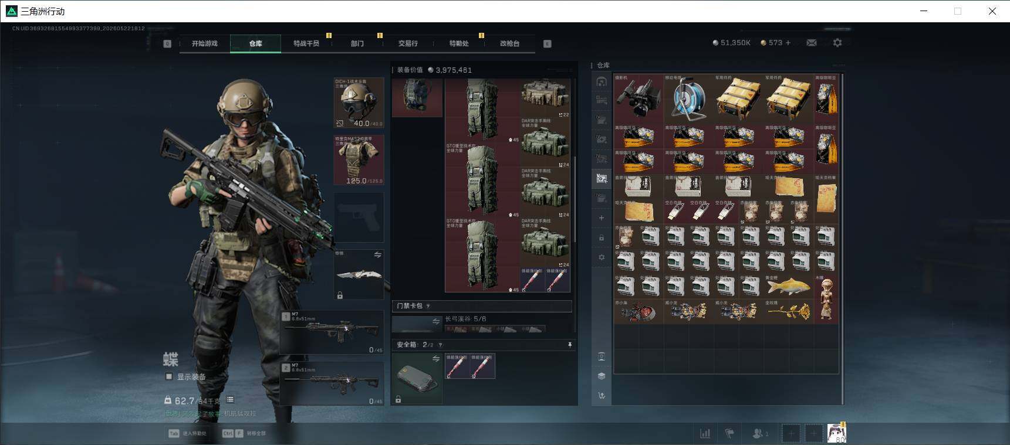The height and width of the screenshot is (445, 1010).
Task: Select the blue cable reel item
Action: (x=688, y=98)
